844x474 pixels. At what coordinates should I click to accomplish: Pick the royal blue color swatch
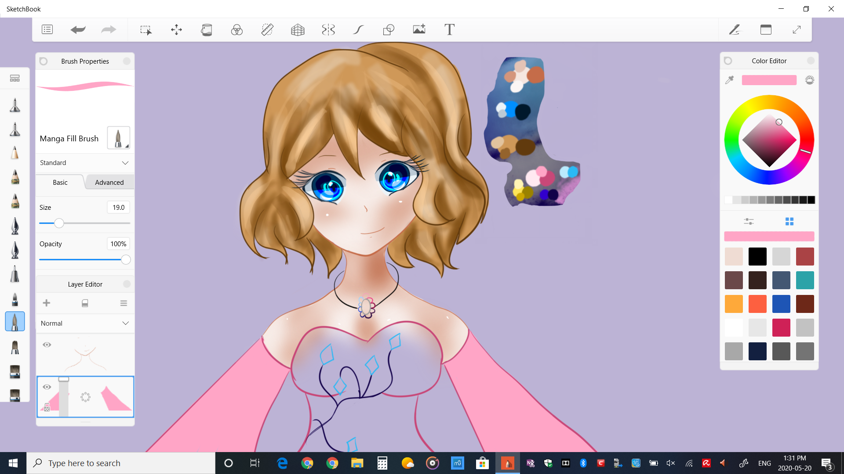pyautogui.click(x=781, y=304)
